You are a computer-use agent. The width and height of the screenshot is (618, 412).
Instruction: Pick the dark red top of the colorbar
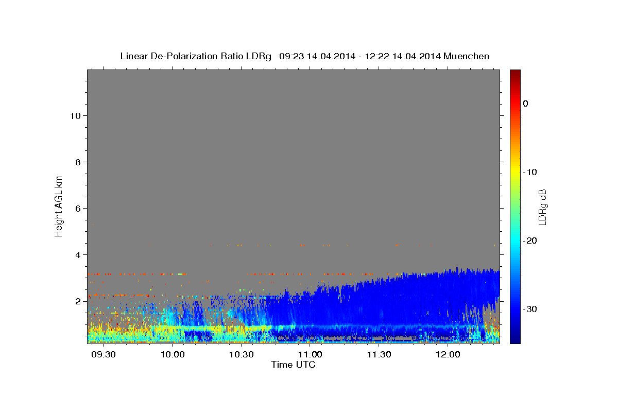pyautogui.click(x=515, y=73)
